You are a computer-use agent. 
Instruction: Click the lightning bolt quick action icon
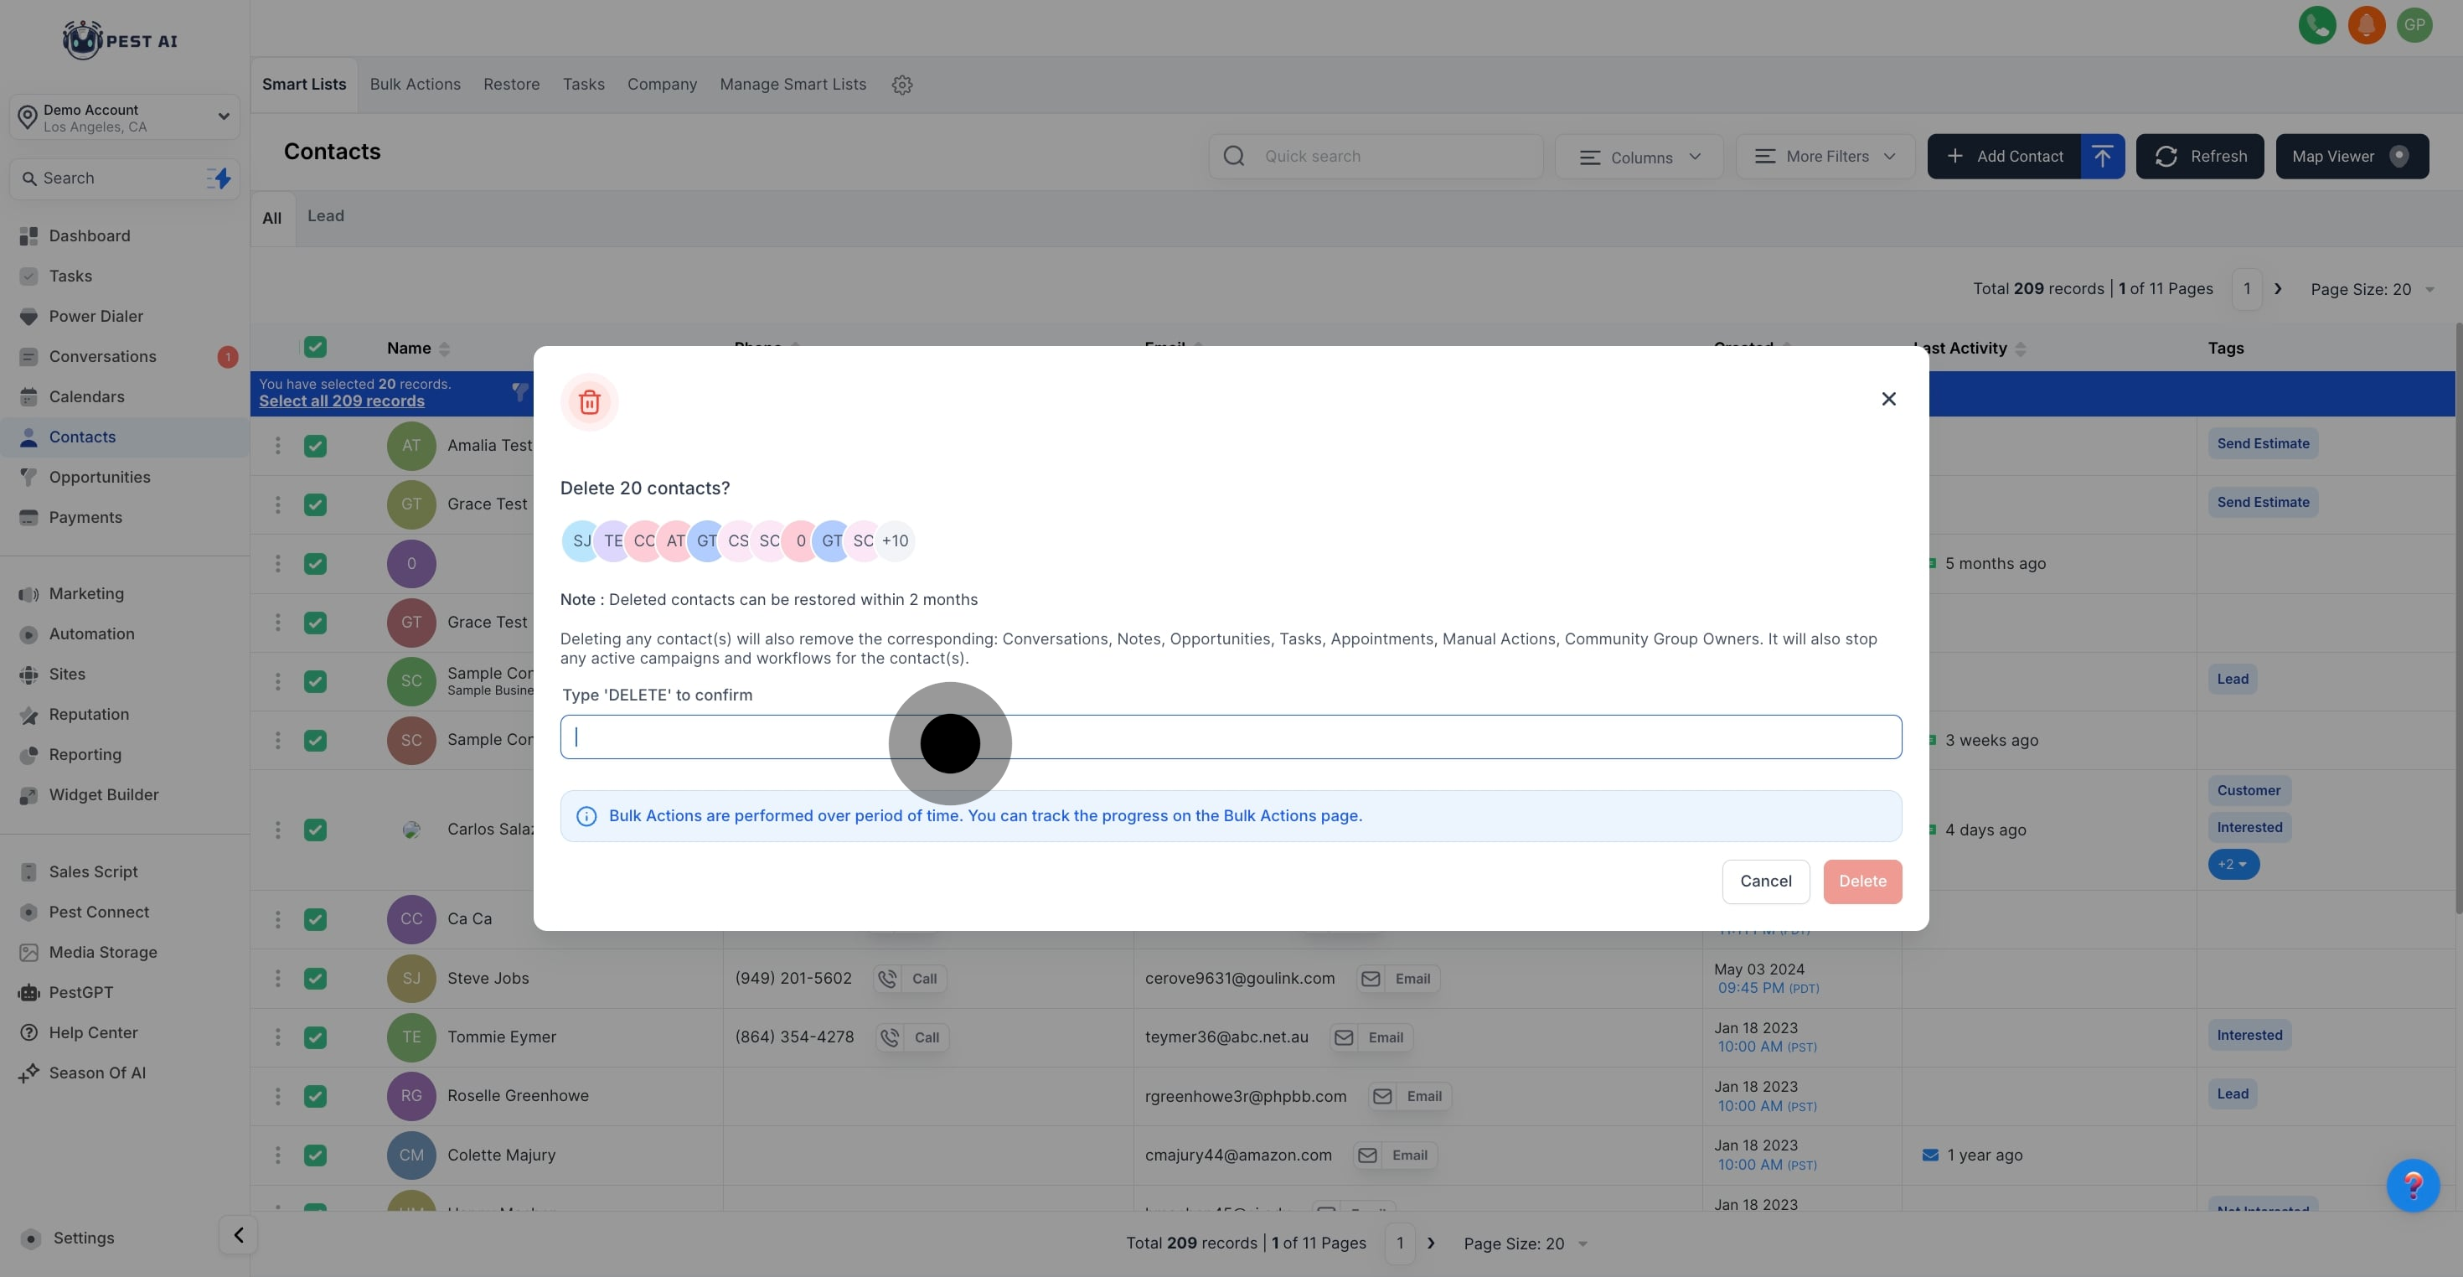219,178
